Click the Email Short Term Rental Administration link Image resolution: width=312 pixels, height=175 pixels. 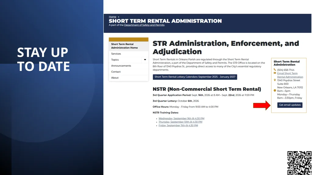tap(290, 75)
